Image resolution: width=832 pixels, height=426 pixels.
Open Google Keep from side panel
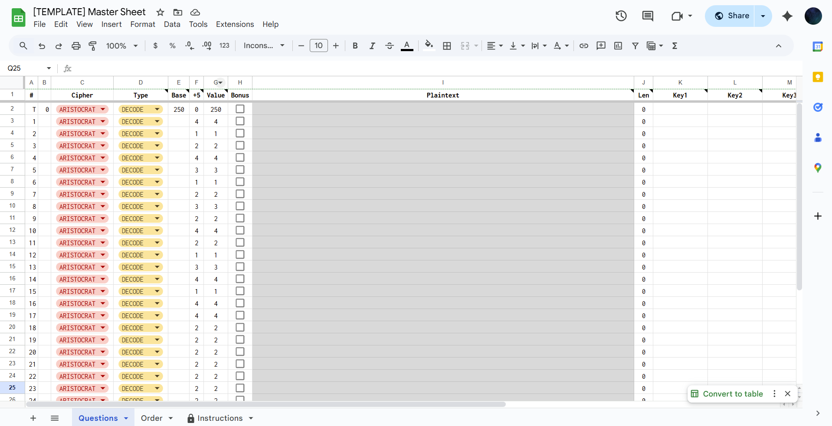pyautogui.click(x=817, y=77)
